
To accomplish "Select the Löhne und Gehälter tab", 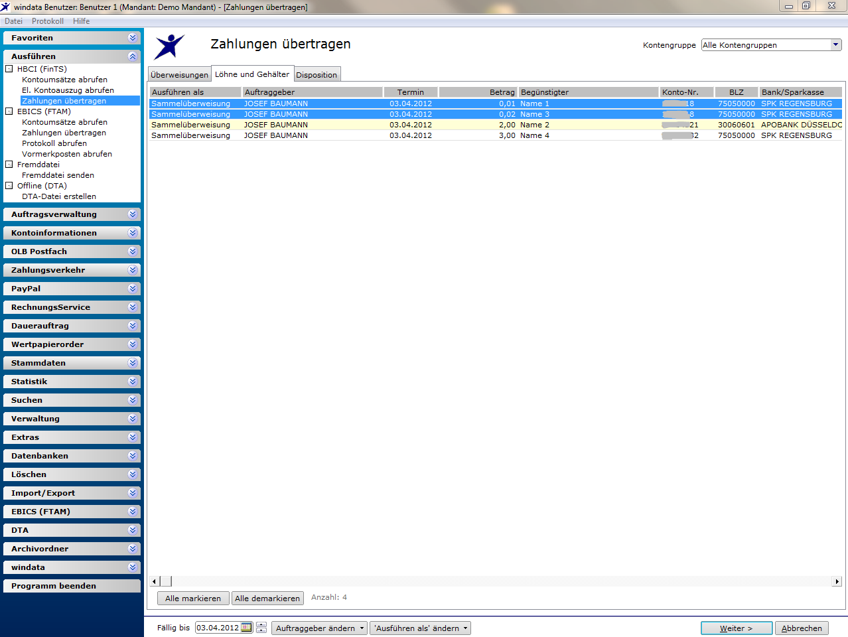I will tap(252, 74).
